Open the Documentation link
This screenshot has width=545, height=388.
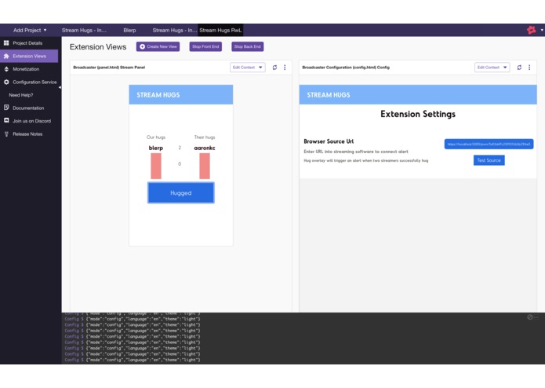click(x=29, y=108)
